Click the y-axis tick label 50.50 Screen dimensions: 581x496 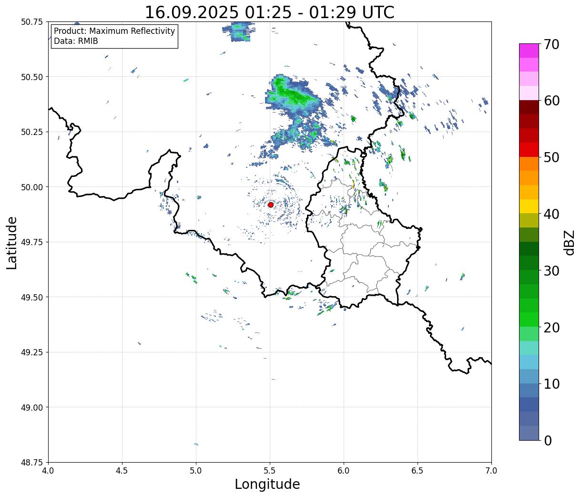[x=32, y=77]
